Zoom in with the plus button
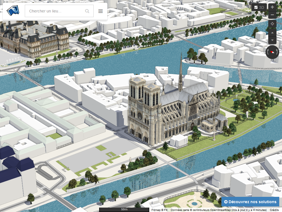This screenshot has height=212, width=282. coord(272,7)
